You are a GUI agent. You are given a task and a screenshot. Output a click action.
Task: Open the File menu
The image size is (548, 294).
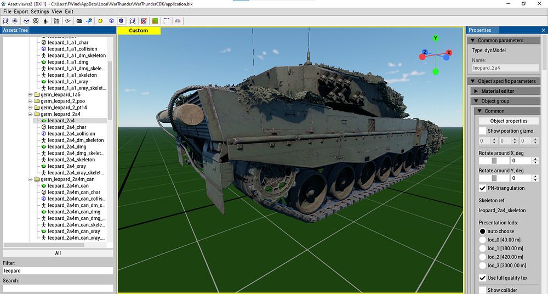(7, 12)
